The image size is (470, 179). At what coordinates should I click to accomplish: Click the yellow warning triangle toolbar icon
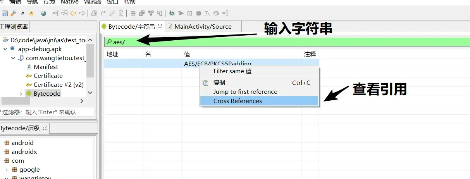31,13
